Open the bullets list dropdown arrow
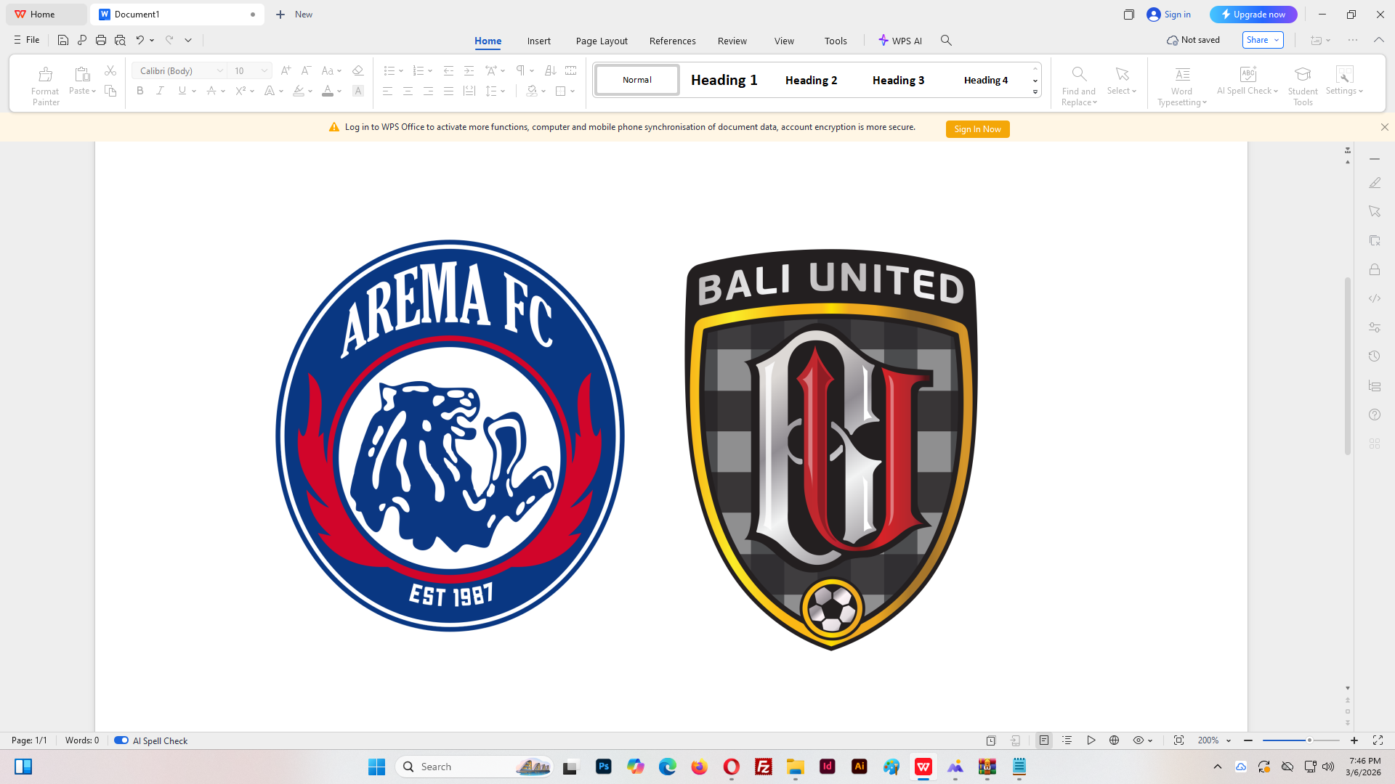Viewport: 1395px width, 784px height. coord(401,71)
